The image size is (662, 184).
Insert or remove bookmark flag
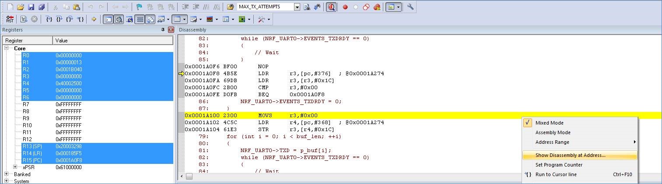(139, 7)
